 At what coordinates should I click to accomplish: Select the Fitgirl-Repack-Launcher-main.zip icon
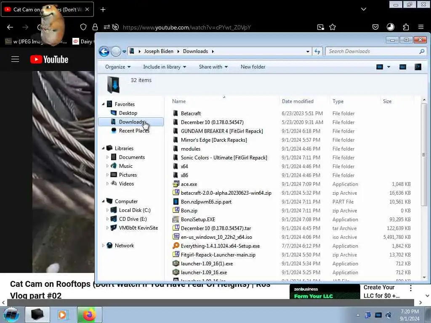(x=176, y=254)
